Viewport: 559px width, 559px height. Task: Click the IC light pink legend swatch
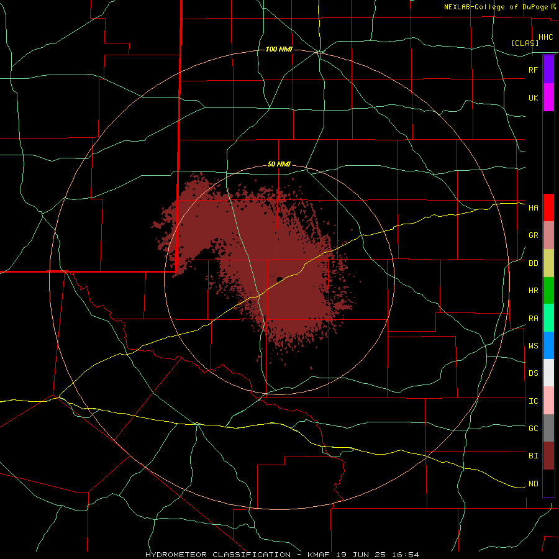pyautogui.click(x=548, y=401)
